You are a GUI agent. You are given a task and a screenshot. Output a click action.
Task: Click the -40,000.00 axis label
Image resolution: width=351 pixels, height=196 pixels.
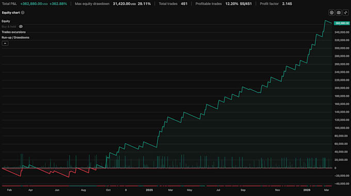click(342, 184)
